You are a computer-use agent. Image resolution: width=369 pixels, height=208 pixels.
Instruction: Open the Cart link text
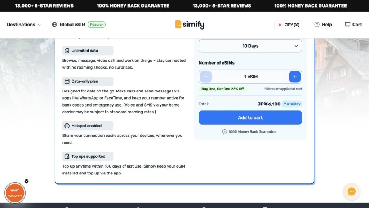(357, 25)
